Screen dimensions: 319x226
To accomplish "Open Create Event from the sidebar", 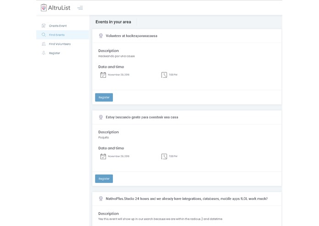I will click(x=63, y=26).
